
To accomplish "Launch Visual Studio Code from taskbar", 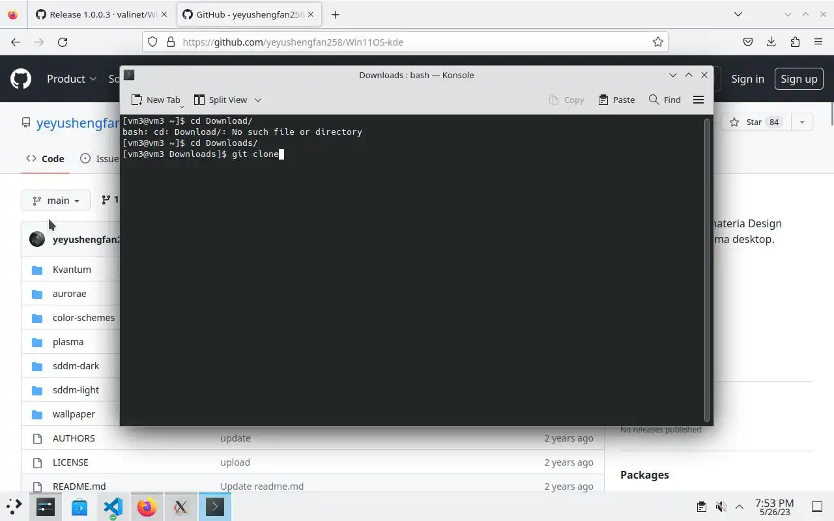I will point(113,507).
